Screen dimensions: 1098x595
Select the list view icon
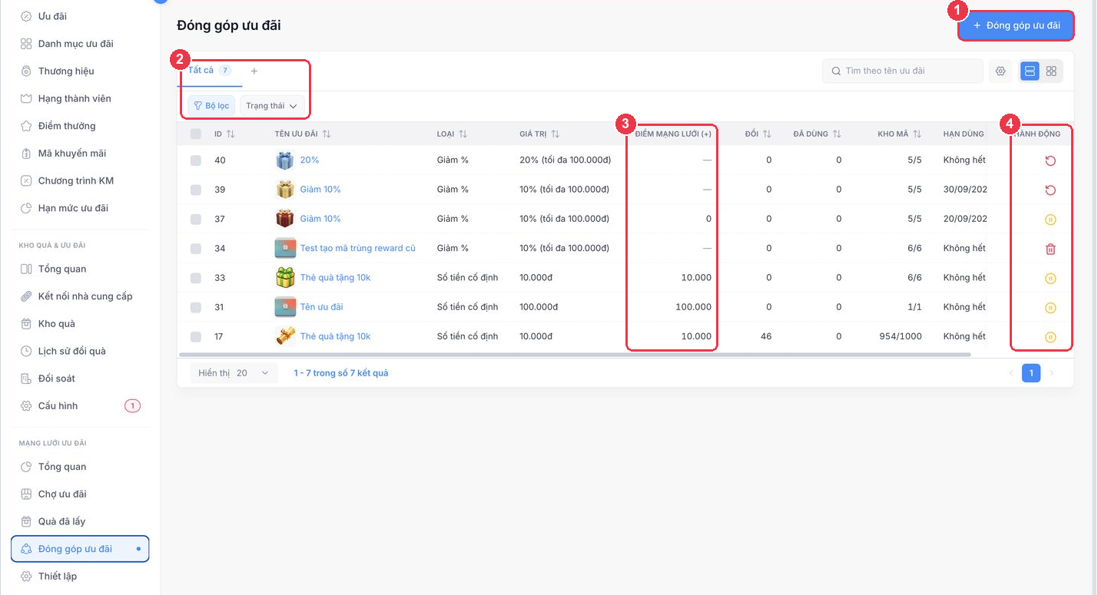1030,71
